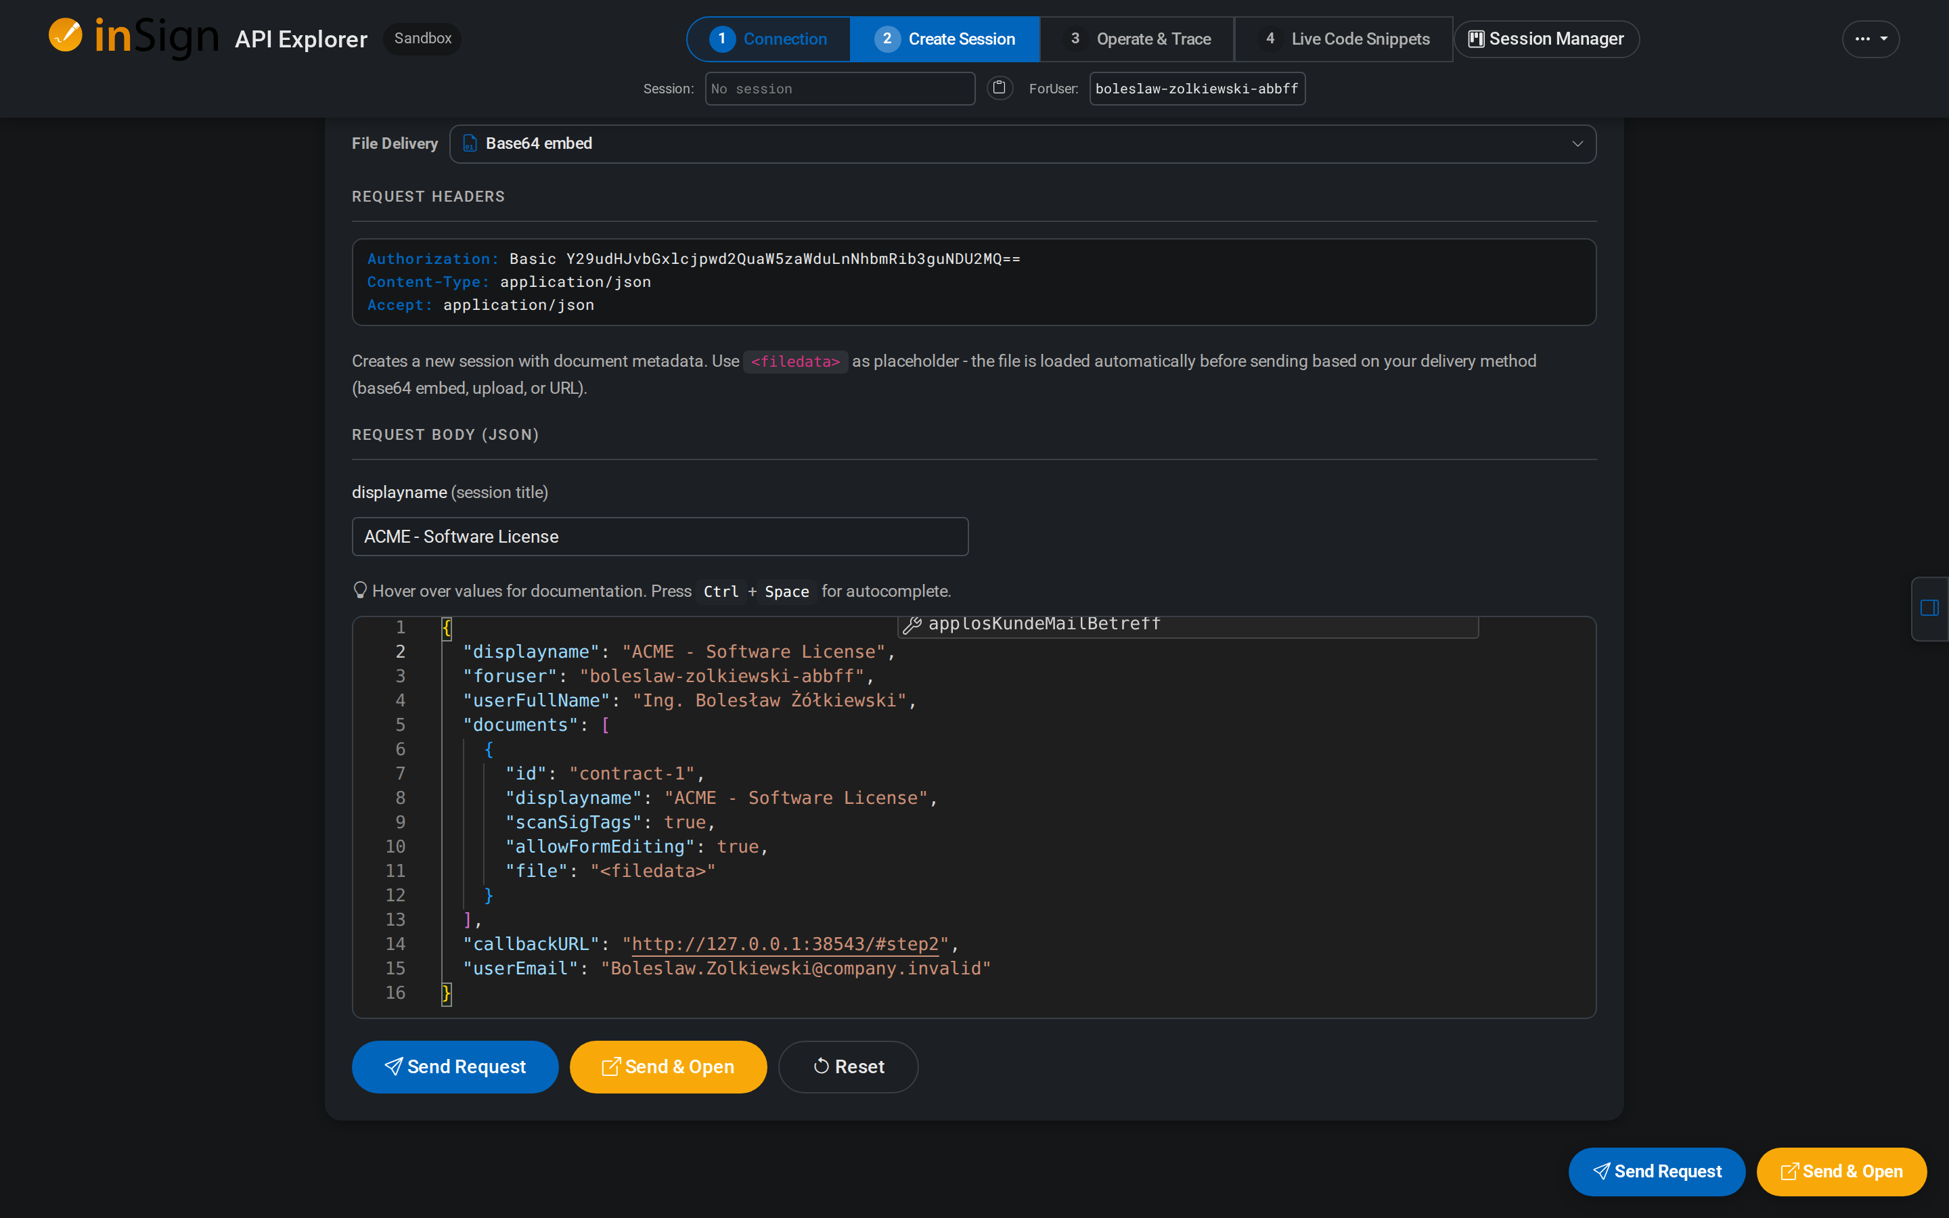Open the callbackURL link in the JSON body
This screenshot has height=1218, width=1949.
(784, 943)
